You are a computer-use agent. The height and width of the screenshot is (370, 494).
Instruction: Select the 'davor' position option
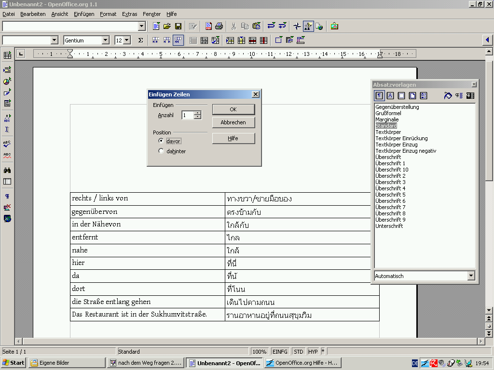click(x=161, y=141)
